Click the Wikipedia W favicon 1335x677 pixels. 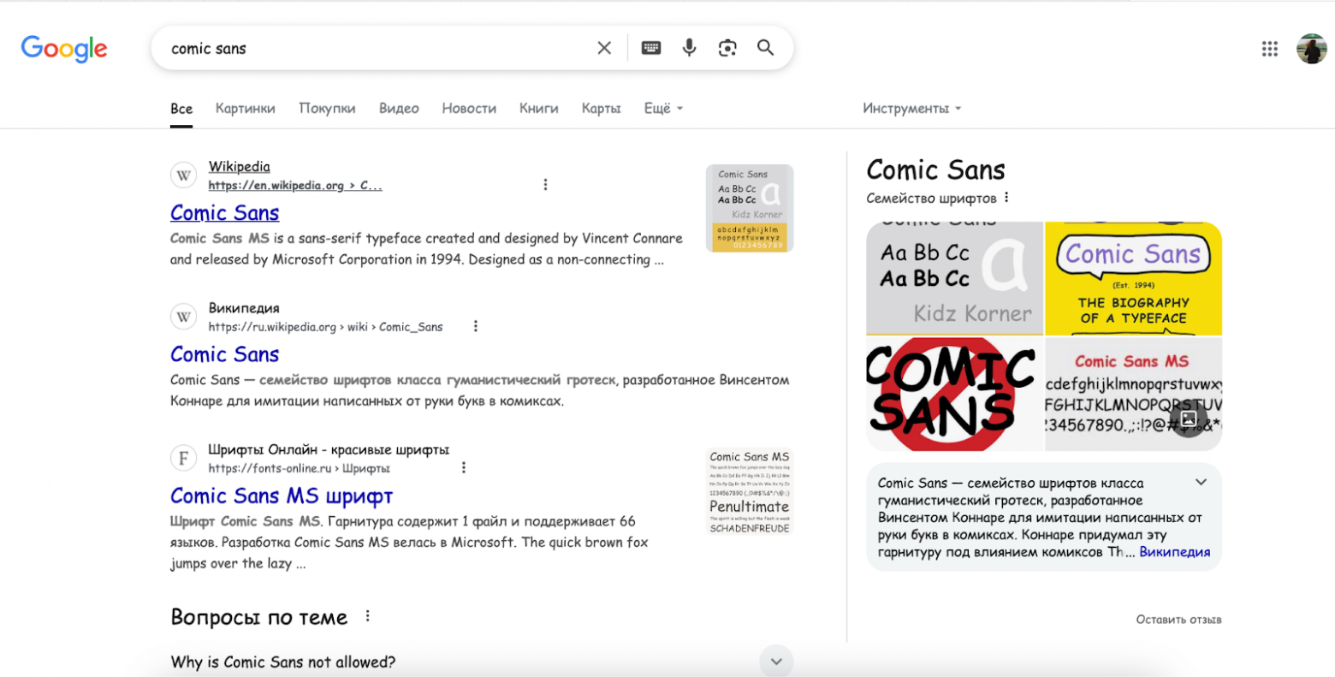[x=183, y=175]
